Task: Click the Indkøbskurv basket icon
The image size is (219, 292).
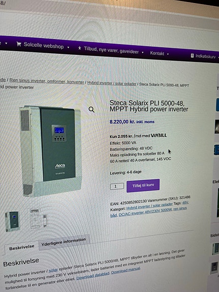Action: (192, 55)
